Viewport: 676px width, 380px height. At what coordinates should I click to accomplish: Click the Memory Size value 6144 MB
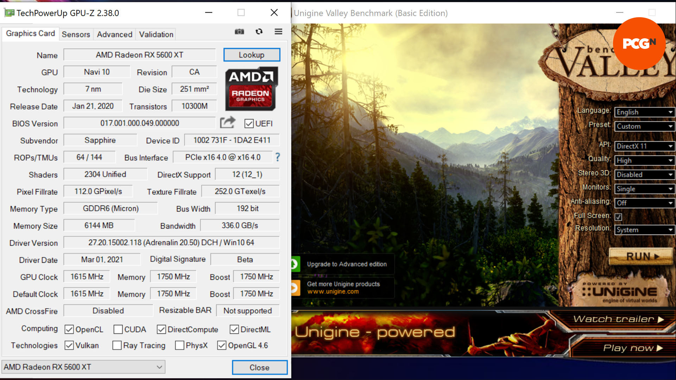point(99,225)
